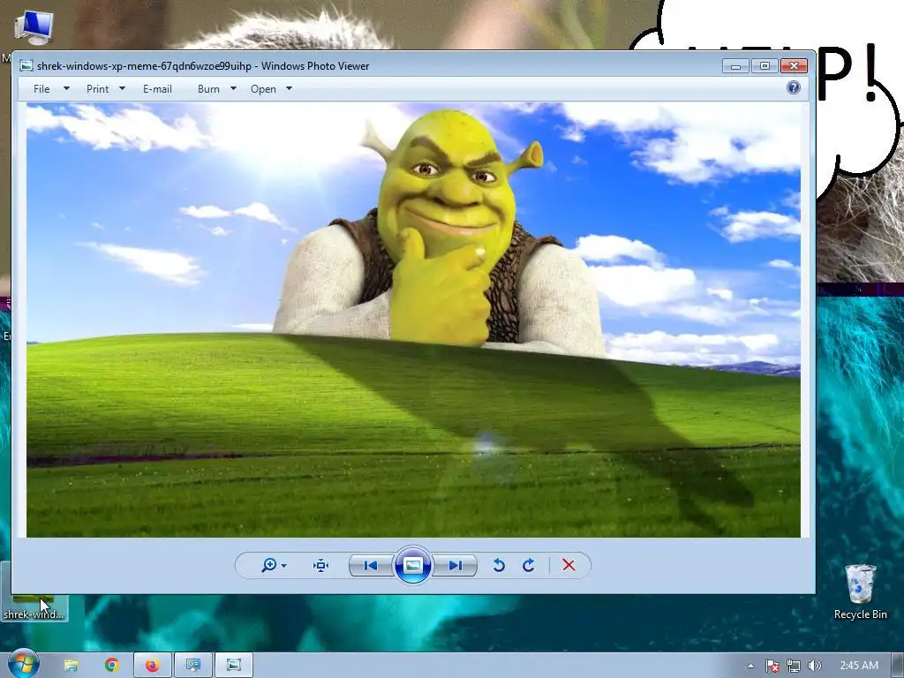Launch Chrome from the taskbar

click(112, 666)
